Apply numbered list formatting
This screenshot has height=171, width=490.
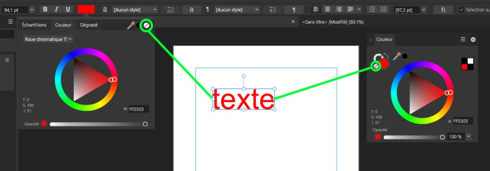(384, 9)
